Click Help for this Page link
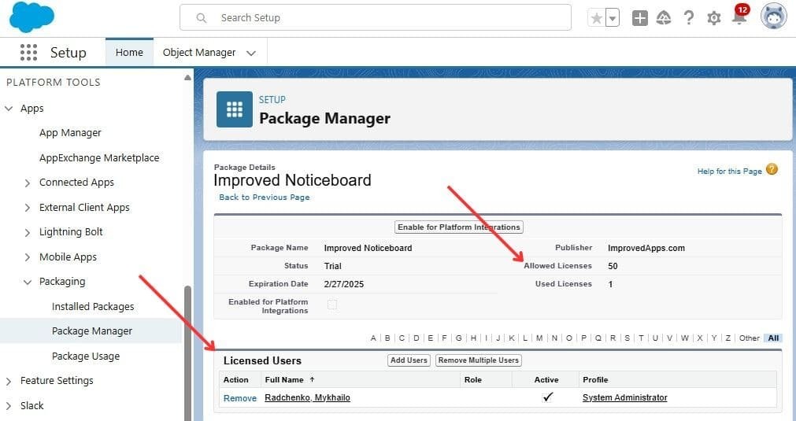This screenshot has height=421, width=796. [730, 171]
